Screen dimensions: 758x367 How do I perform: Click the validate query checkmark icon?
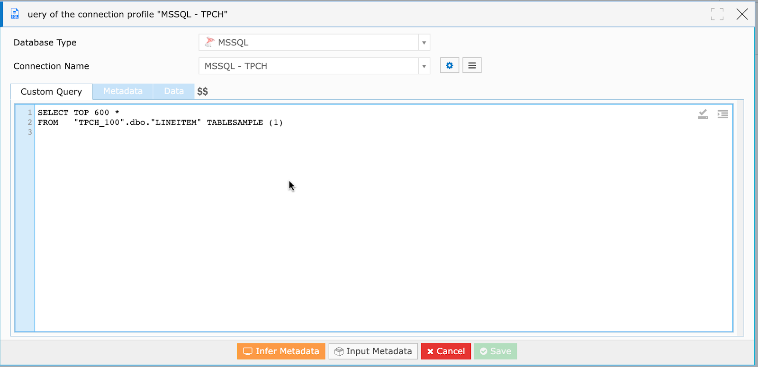(703, 114)
